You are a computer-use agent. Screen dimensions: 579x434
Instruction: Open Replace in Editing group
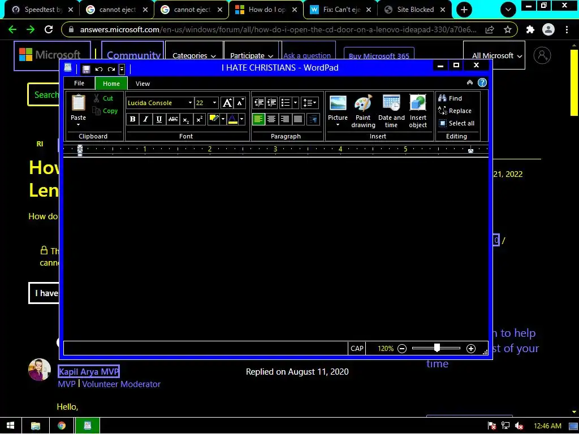(x=455, y=111)
